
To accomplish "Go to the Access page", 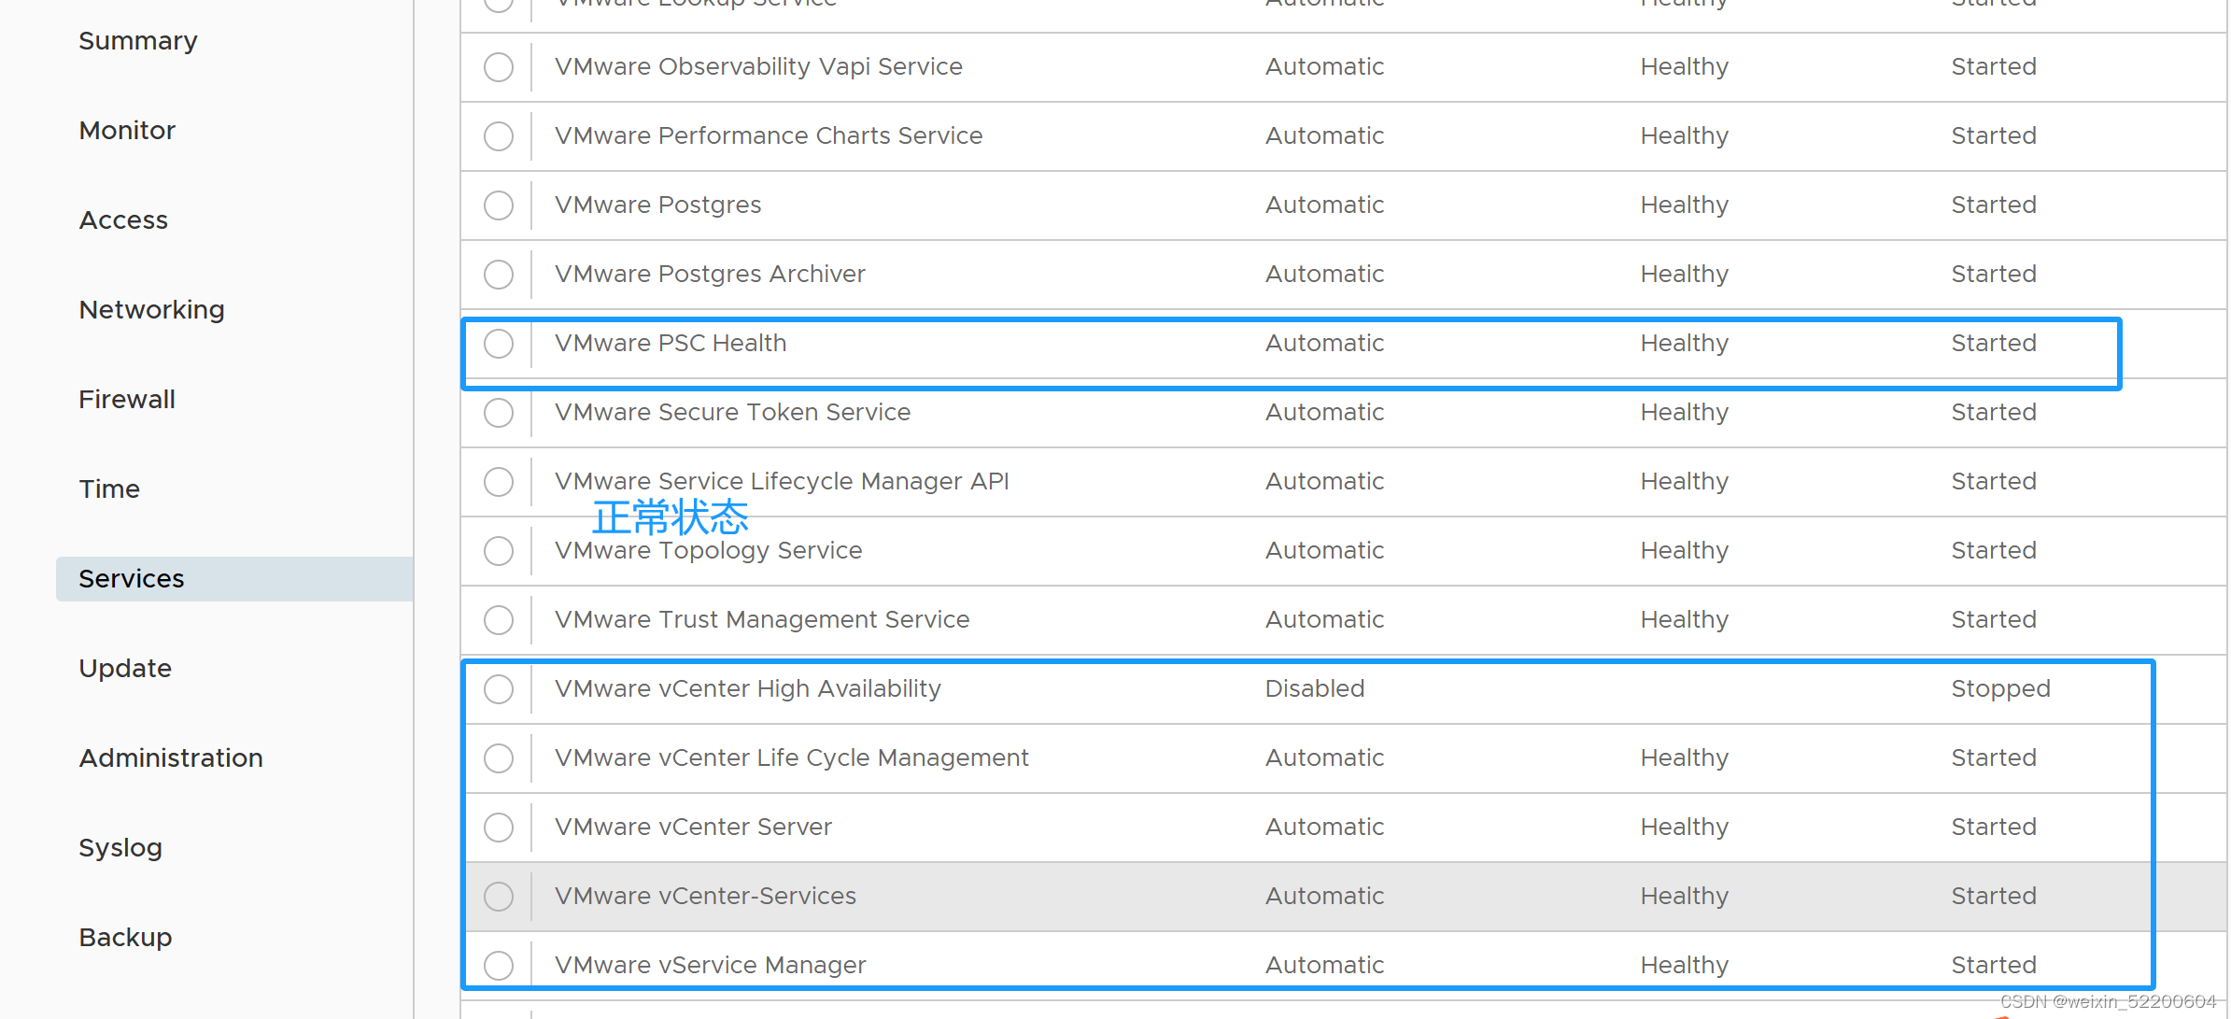I will click(123, 220).
